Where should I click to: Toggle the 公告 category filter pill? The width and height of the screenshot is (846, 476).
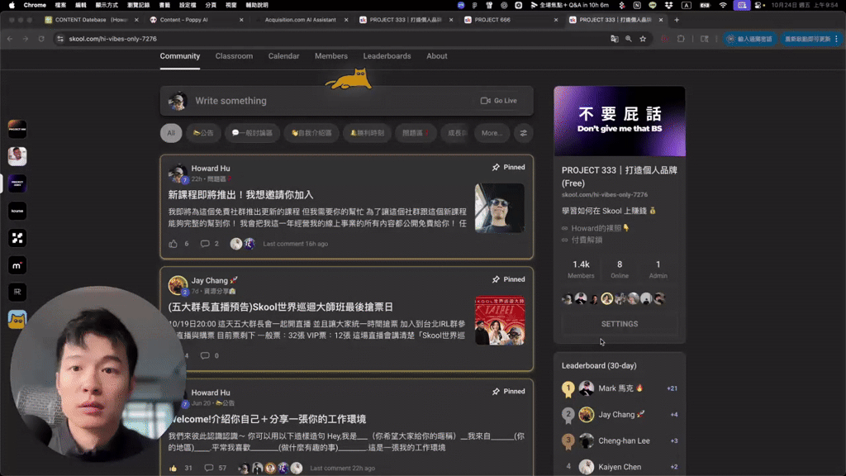coord(202,132)
